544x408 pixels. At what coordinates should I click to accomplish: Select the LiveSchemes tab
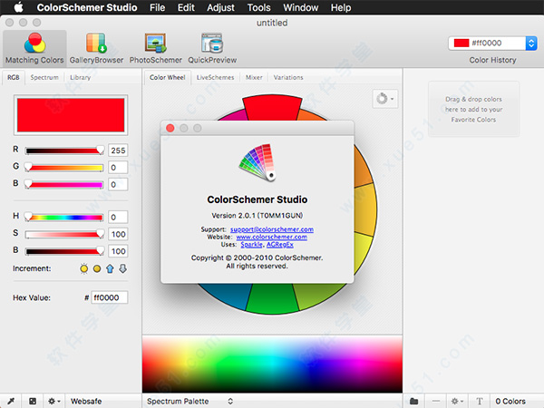(215, 77)
